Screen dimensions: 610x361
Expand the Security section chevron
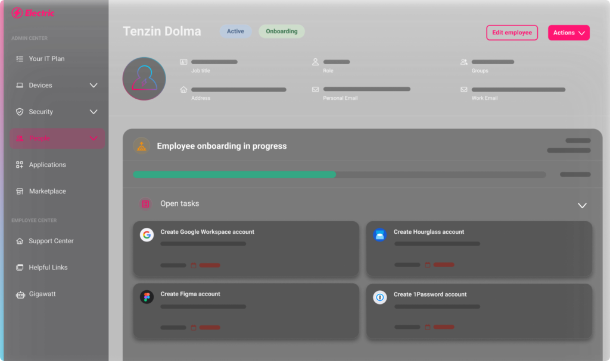click(94, 112)
